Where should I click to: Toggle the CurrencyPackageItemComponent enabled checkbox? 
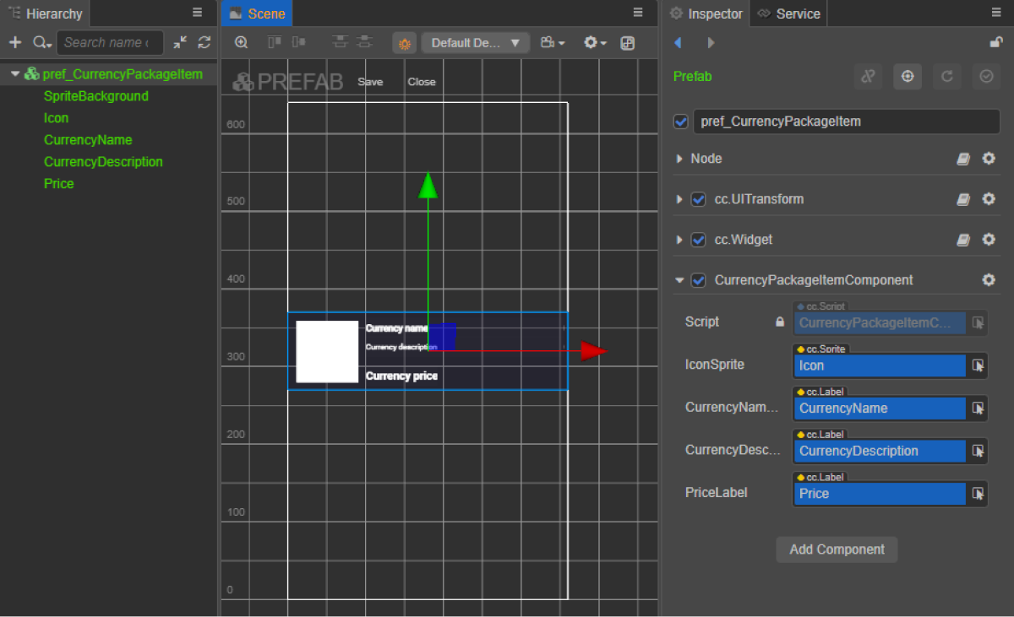pyautogui.click(x=698, y=280)
